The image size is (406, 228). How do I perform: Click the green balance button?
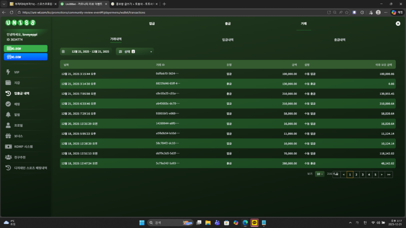pyautogui.click(x=26, y=48)
